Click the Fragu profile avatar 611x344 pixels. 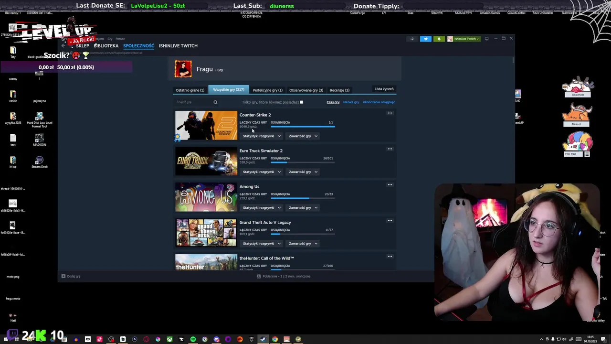click(183, 69)
